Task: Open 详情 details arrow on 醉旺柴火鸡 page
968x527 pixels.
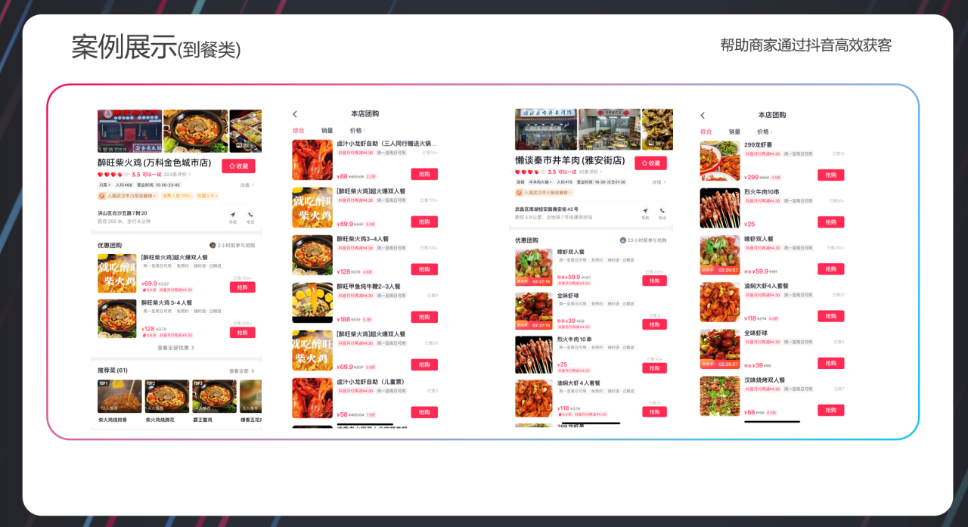Action: tap(247, 184)
